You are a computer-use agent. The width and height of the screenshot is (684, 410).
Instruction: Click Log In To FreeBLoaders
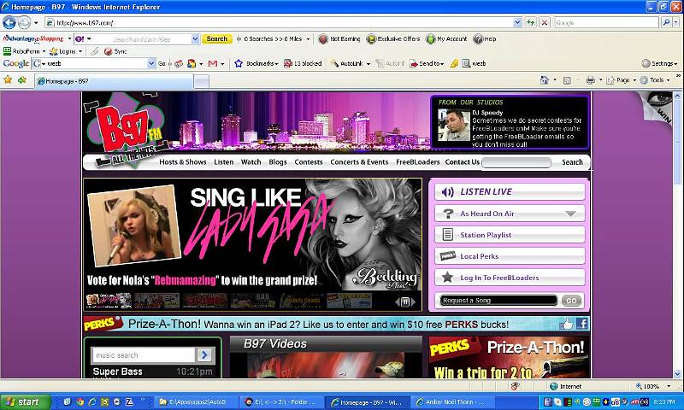point(510,278)
